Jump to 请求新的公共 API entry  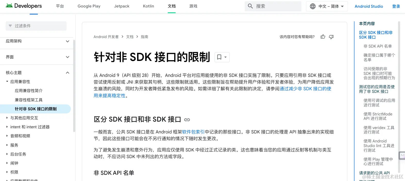pos(374,173)
